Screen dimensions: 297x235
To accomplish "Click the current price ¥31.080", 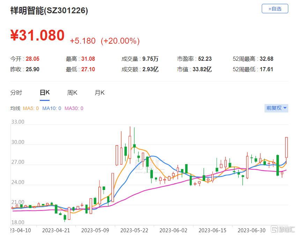I will tap(37, 35).
